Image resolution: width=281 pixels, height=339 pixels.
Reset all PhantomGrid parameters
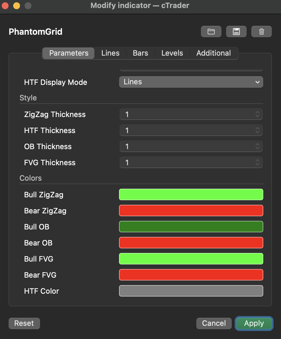tap(24, 323)
